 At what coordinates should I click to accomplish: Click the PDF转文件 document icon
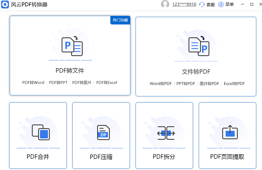coord(72,46)
